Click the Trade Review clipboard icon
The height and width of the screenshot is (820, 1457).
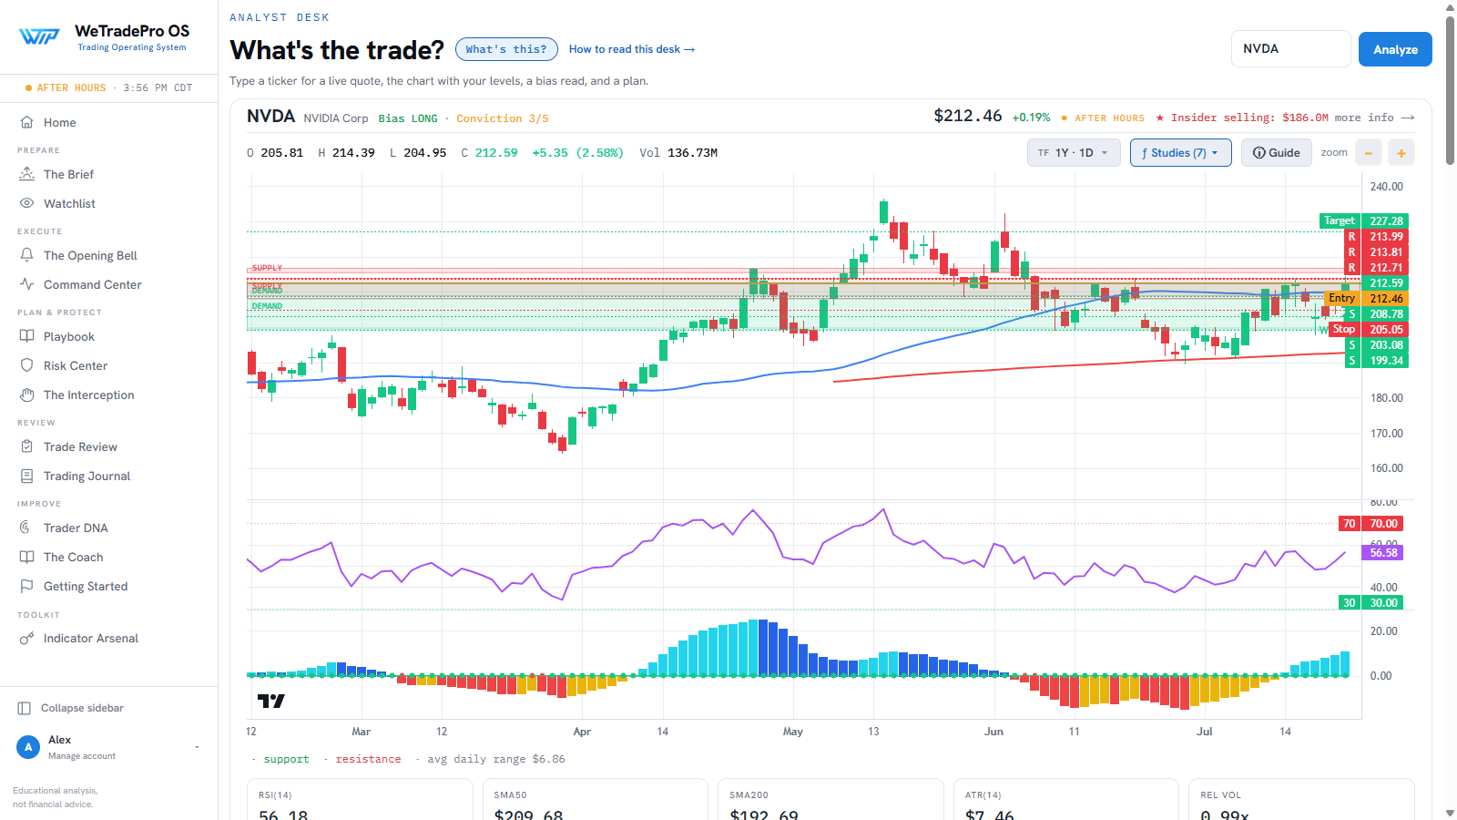point(27,446)
